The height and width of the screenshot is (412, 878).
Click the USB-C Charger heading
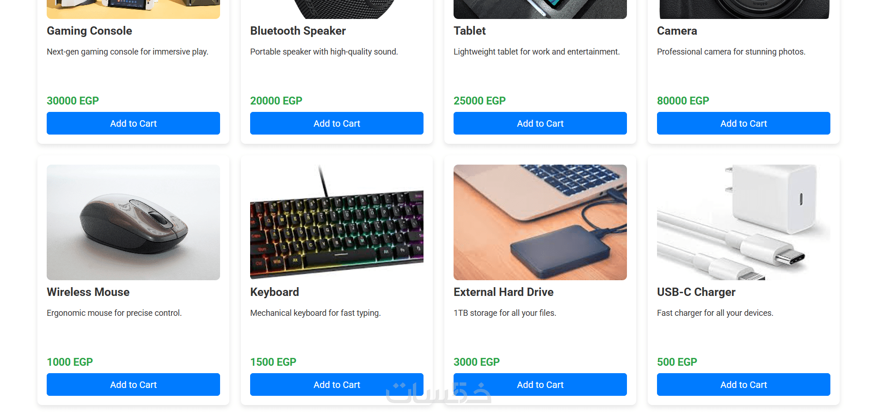(x=696, y=292)
